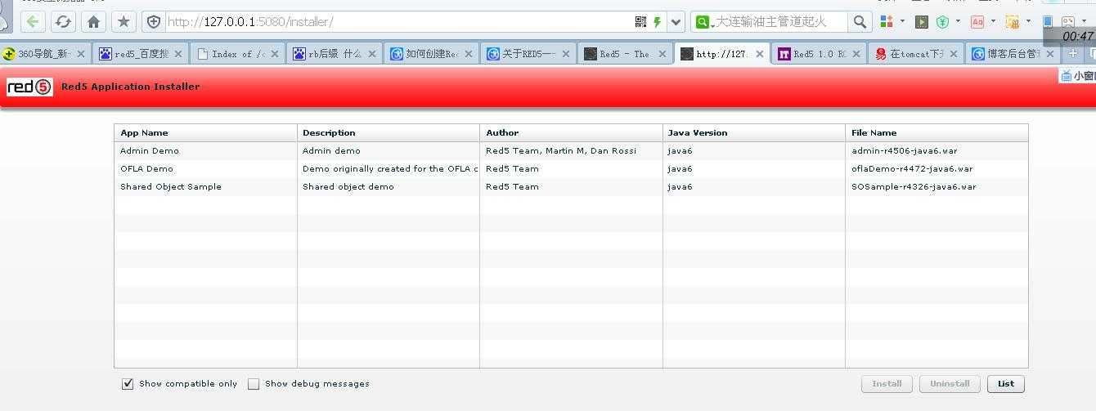
Task: Click the blue mobile phone toolbar icon
Action: [x=1048, y=21]
